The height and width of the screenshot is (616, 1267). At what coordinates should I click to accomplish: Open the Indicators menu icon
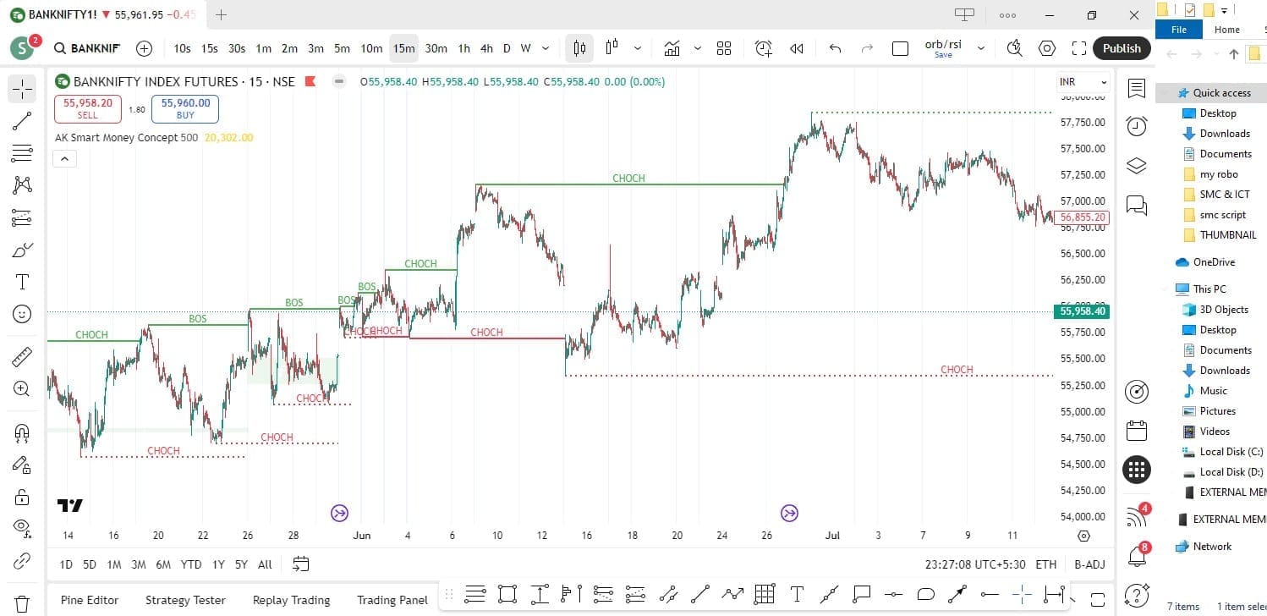(672, 48)
